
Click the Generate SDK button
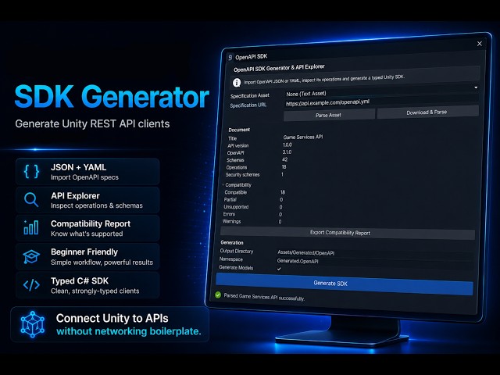[x=345, y=283]
